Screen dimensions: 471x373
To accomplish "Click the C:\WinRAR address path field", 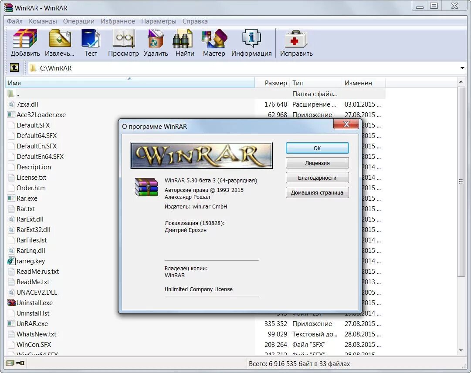I will pos(246,68).
